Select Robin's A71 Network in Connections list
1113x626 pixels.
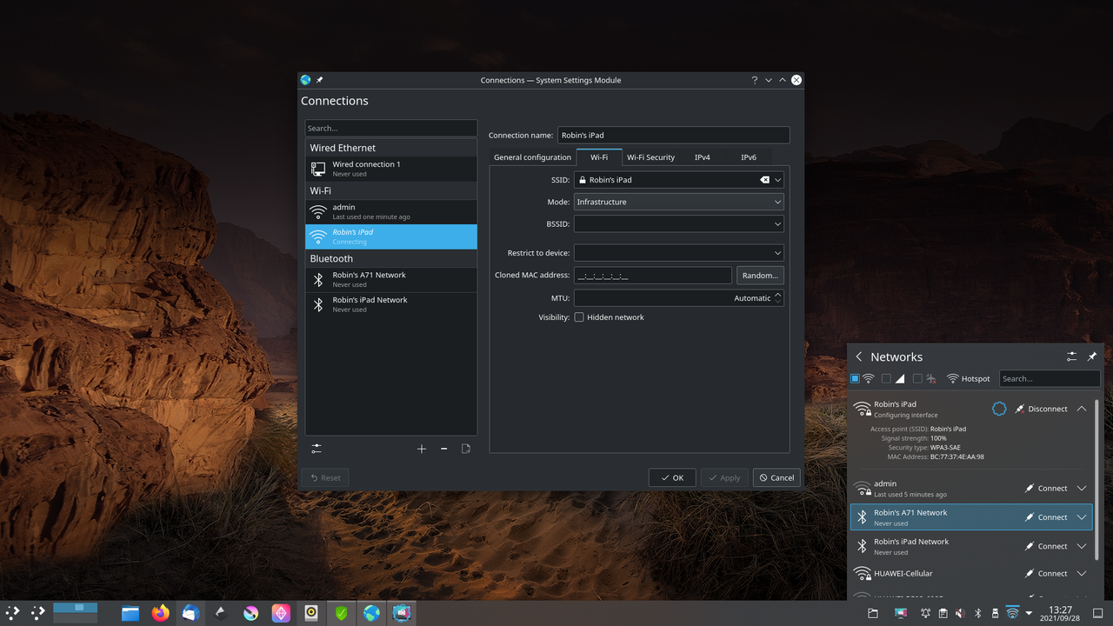(x=391, y=279)
